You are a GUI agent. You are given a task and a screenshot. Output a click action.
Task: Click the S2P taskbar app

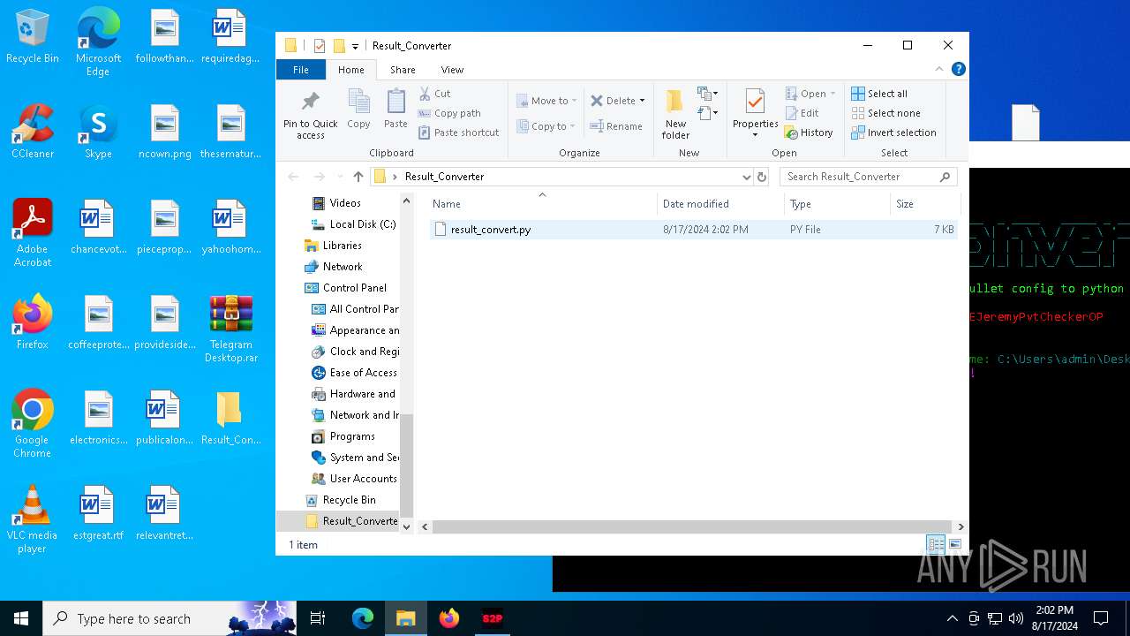tap(493, 618)
